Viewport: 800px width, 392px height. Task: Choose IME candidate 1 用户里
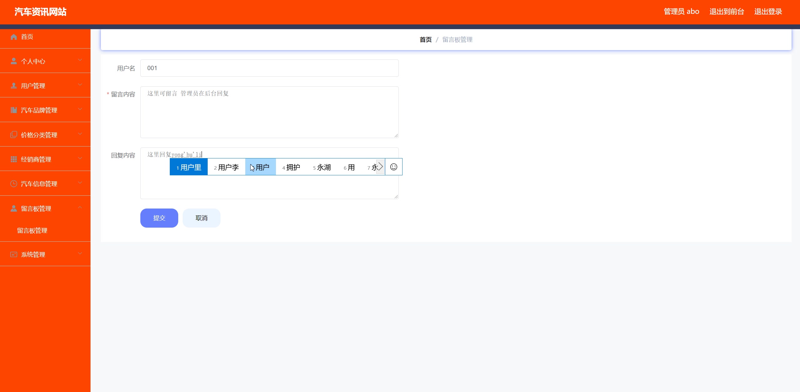(189, 167)
